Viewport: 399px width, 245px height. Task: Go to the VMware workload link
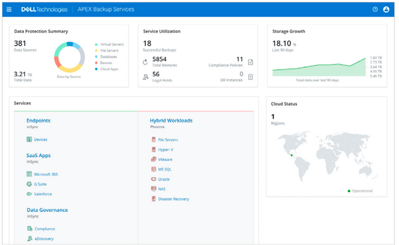coord(165,160)
